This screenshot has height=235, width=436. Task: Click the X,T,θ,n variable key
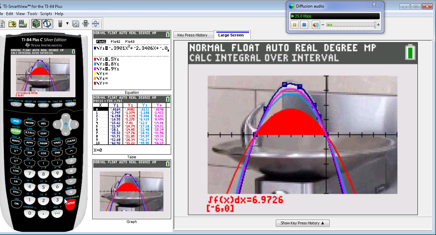30,133
